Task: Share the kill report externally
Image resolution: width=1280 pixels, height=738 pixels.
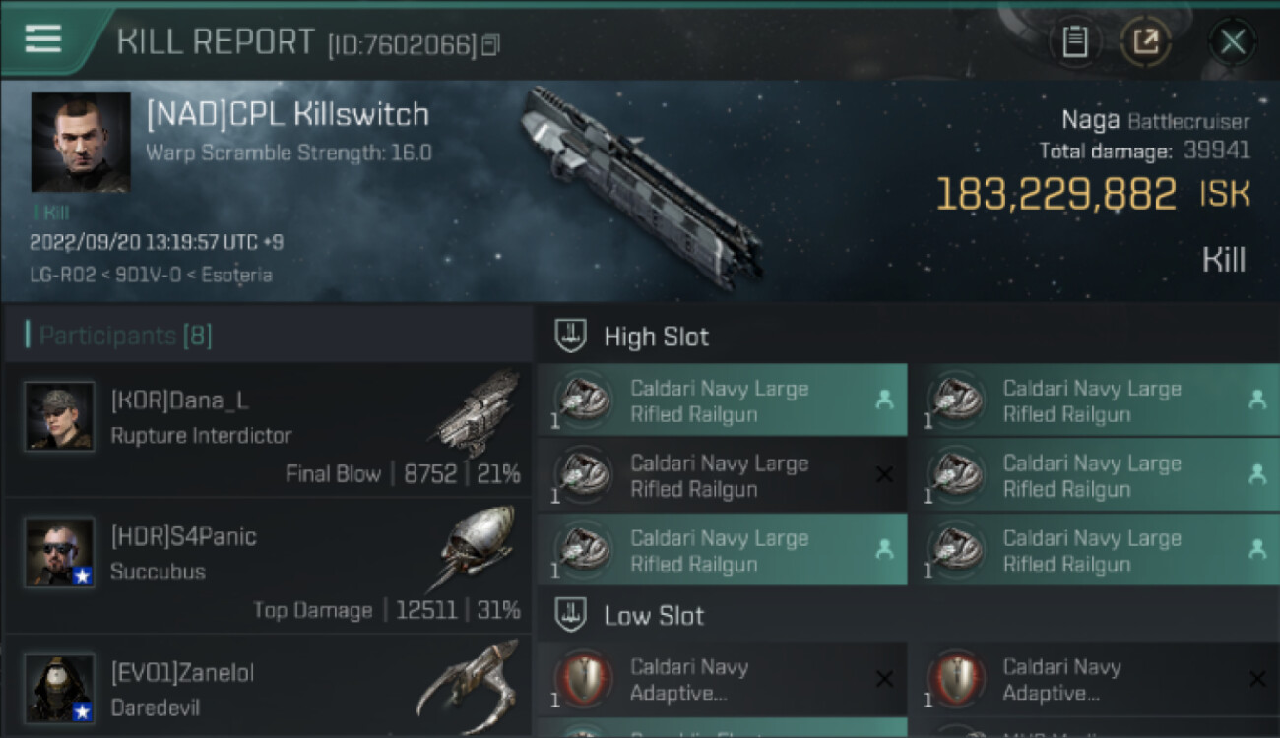Action: click(x=1145, y=42)
